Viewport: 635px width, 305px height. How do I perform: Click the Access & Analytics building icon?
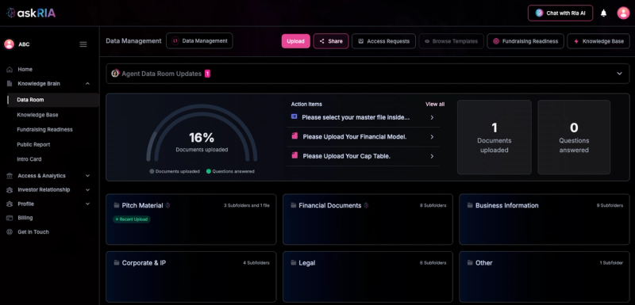click(x=10, y=176)
